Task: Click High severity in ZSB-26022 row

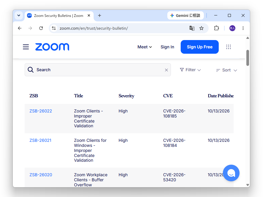Action: pyautogui.click(x=123, y=111)
